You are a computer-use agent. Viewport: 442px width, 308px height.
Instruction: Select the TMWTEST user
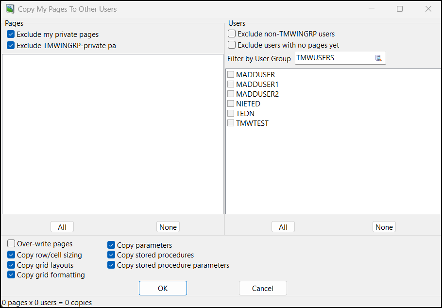(x=231, y=123)
